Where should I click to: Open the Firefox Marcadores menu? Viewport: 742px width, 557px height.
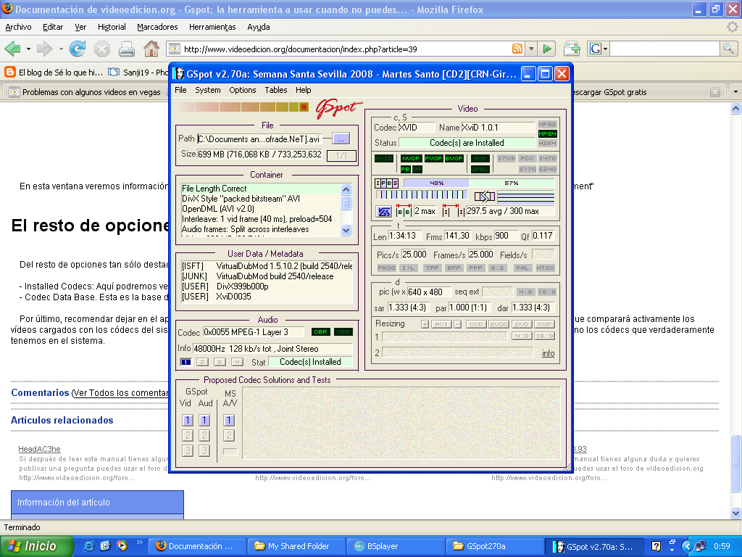157,27
